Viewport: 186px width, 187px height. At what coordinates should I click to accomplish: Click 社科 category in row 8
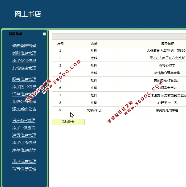point(94,103)
